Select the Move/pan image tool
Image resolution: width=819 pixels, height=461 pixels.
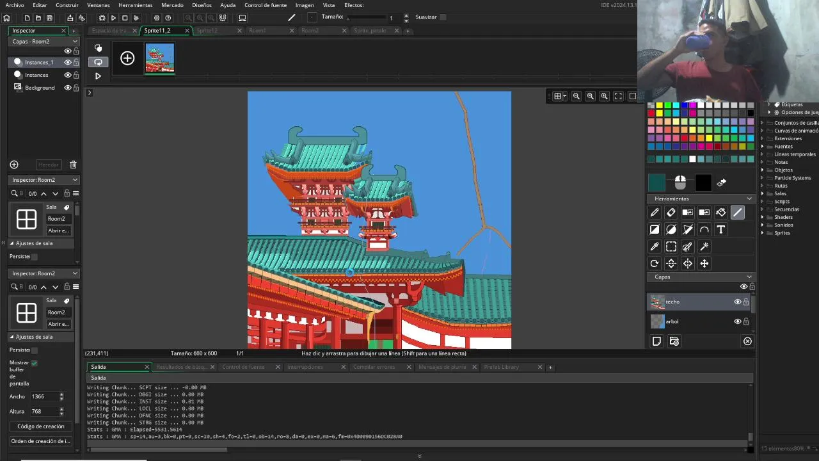pos(704,263)
